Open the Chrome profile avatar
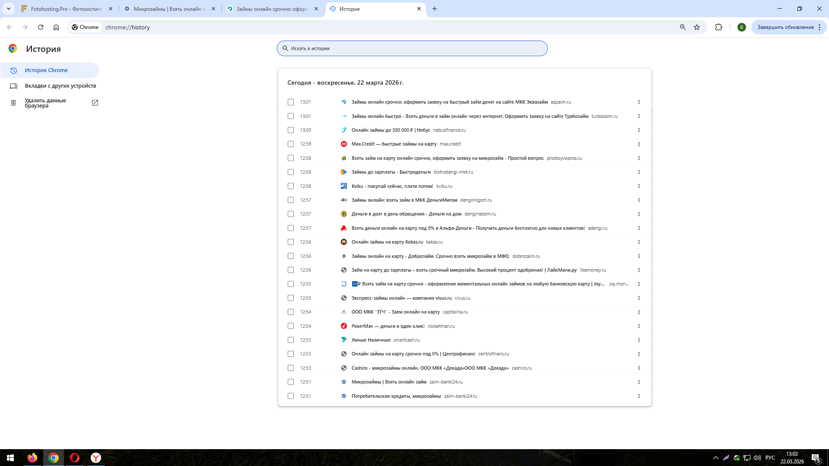This screenshot has width=829, height=466. (x=742, y=27)
